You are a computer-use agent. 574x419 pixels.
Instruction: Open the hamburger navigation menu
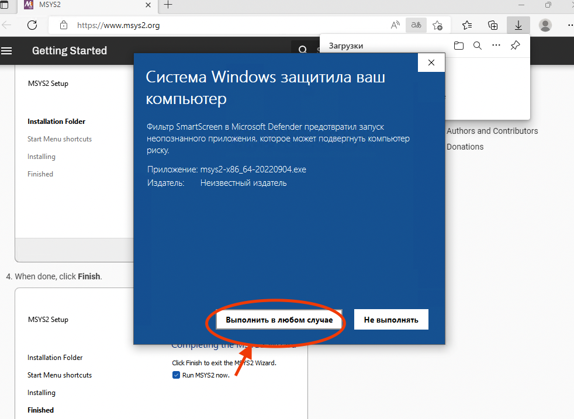click(x=7, y=51)
